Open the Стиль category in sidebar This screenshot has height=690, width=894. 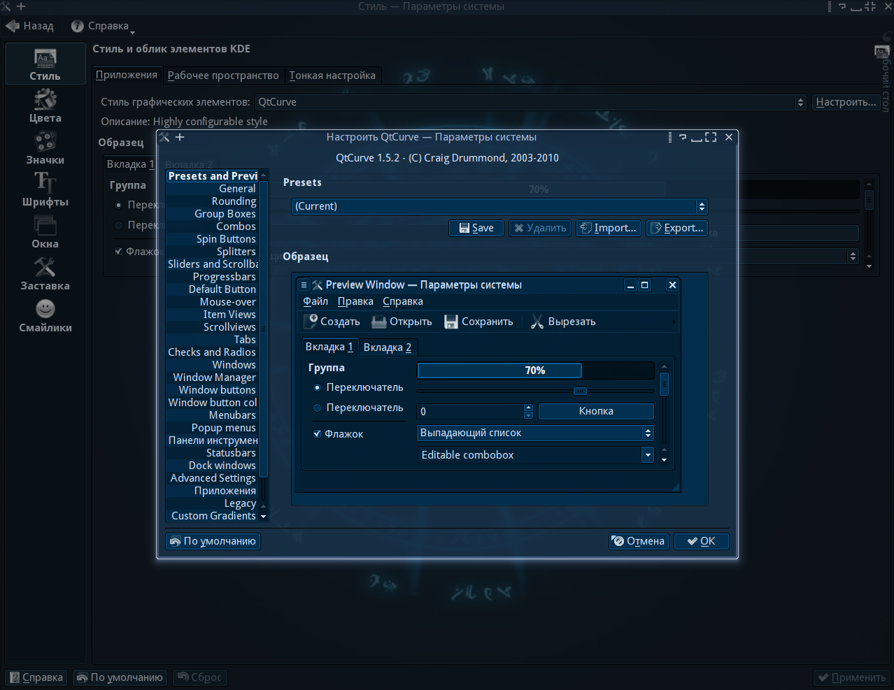pyautogui.click(x=45, y=64)
